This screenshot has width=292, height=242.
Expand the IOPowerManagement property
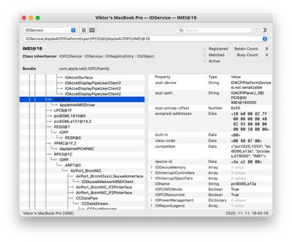click(151, 200)
